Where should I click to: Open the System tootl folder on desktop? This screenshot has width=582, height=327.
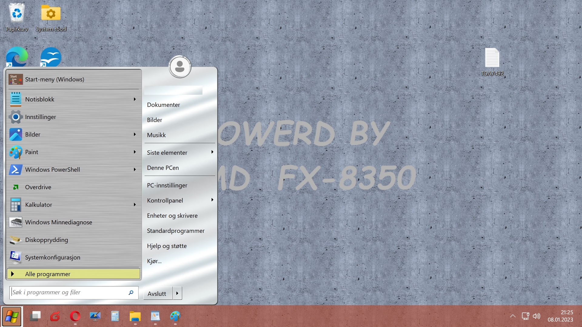(50, 14)
